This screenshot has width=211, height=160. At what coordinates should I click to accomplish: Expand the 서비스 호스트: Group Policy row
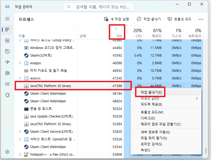20,40
